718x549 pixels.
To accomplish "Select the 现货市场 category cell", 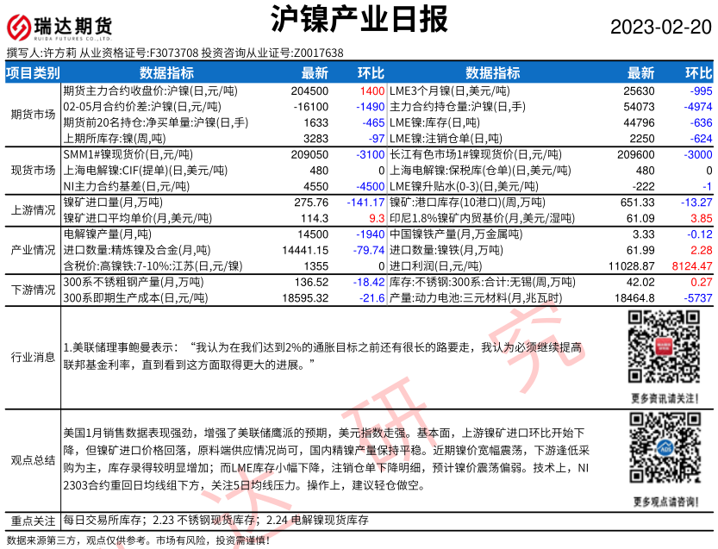I will point(33,170).
